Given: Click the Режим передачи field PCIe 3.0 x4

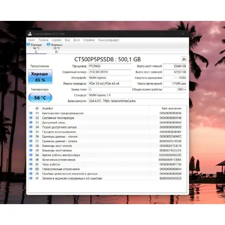Looking at the screenshot, I should 110,84.
